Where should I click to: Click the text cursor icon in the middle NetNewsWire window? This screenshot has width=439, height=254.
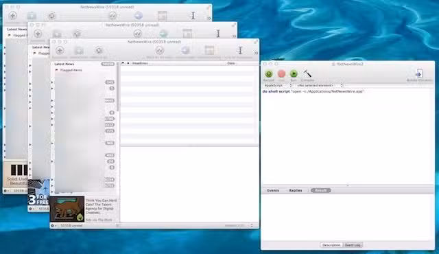[218, 34]
